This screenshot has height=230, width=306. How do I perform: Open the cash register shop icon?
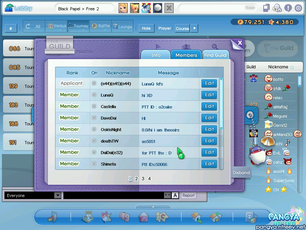[x=87, y=217]
